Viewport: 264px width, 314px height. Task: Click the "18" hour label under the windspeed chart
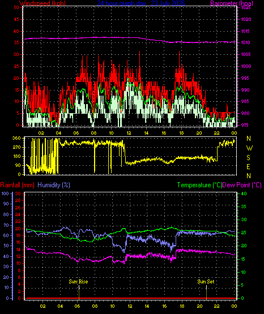181,133
